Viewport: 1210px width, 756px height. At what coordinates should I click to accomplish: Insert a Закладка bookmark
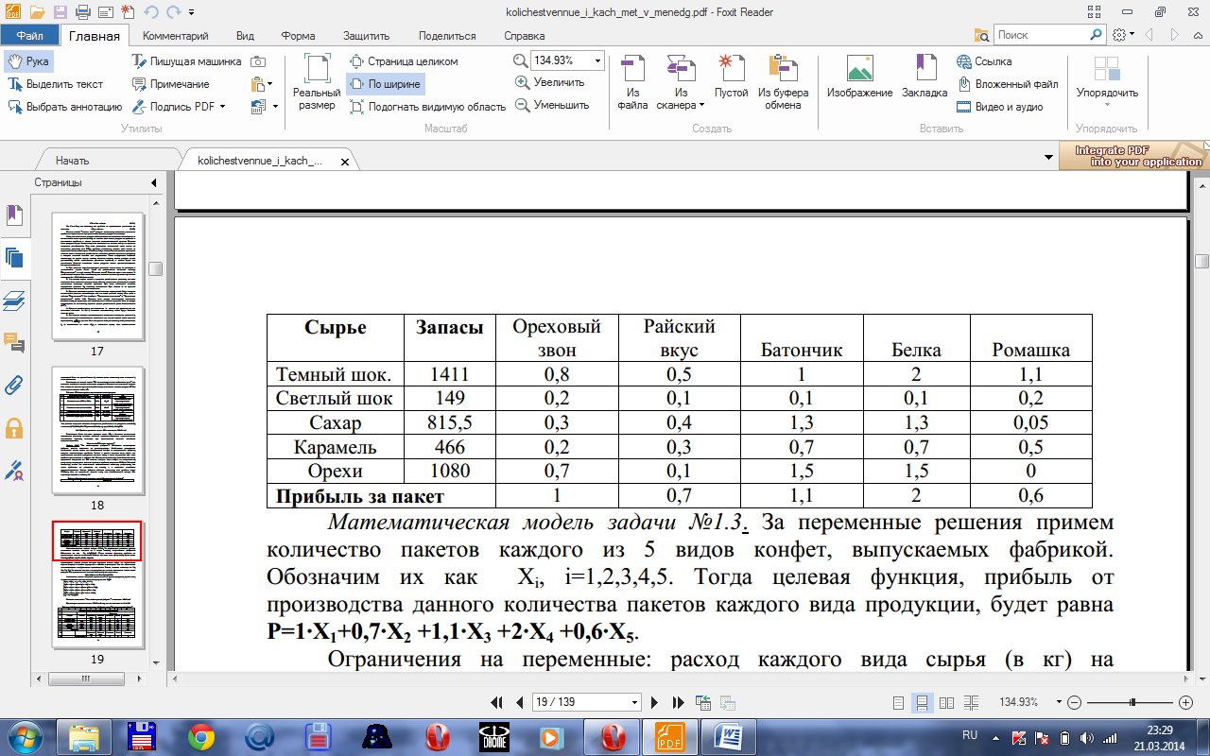point(924,77)
